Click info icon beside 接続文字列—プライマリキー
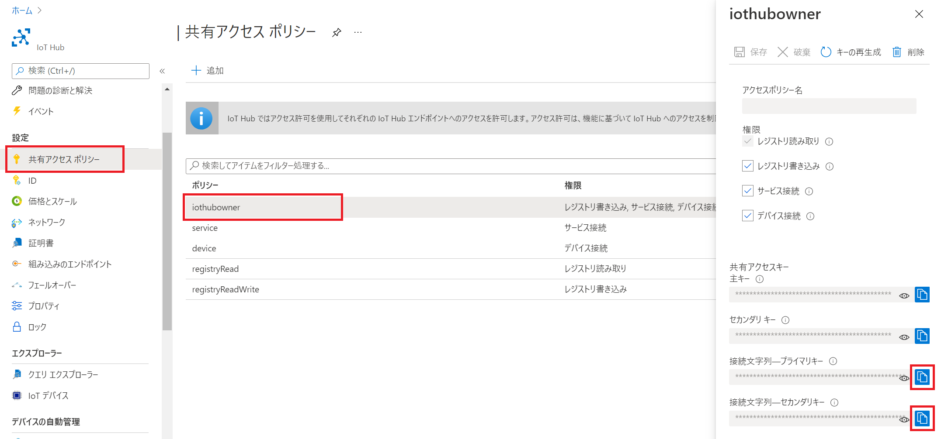Screen dimensions: 941x439 833,361
